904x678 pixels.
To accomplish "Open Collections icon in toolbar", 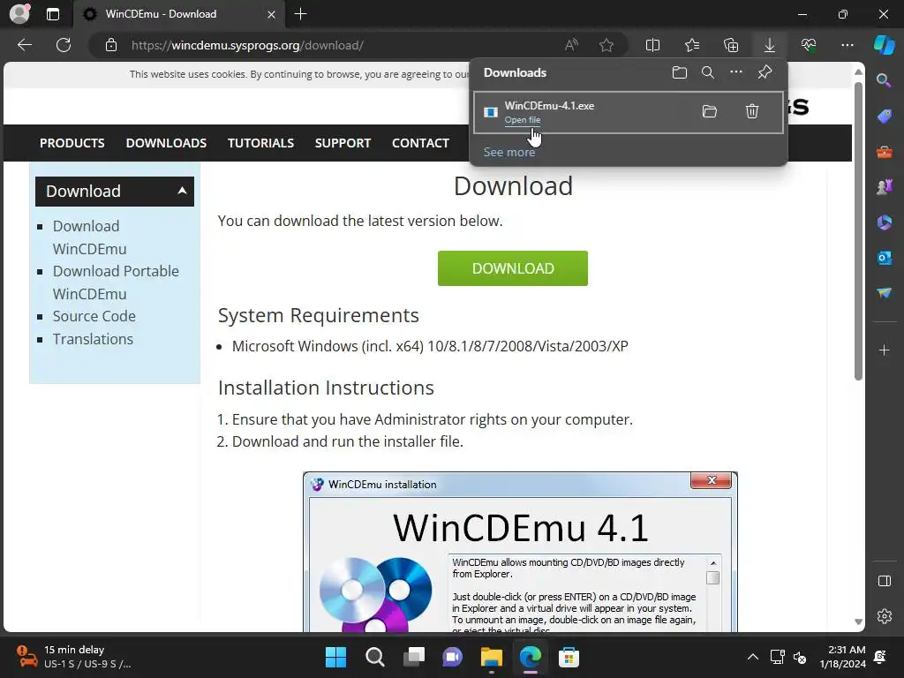I will point(731,45).
